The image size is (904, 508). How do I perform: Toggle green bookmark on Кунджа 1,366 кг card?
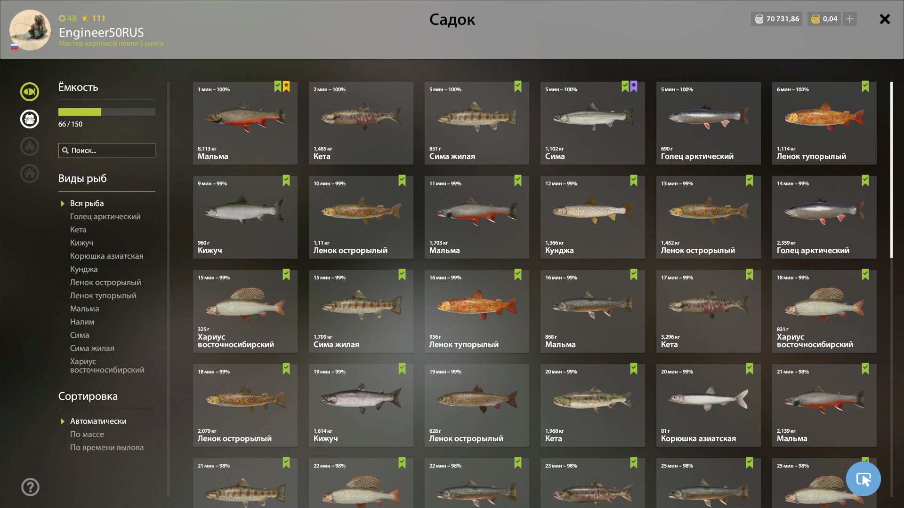(634, 181)
